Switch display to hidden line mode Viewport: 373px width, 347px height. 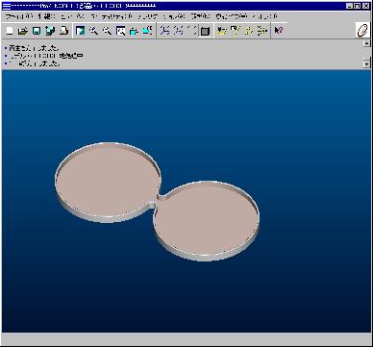point(178,31)
